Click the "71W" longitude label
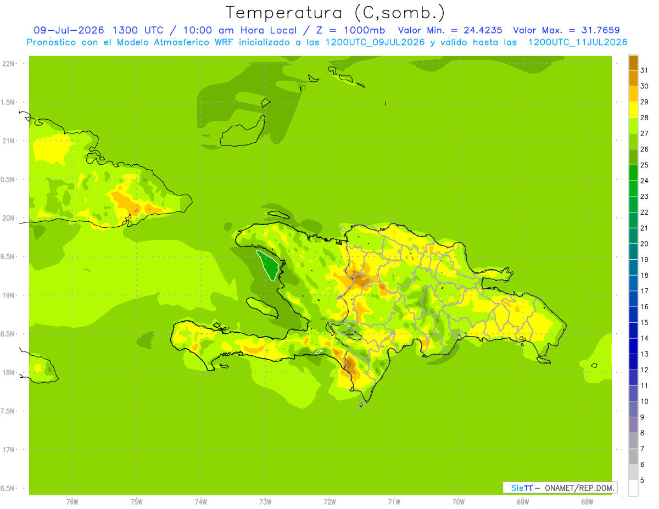659x509 pixels. click(394, 501)
